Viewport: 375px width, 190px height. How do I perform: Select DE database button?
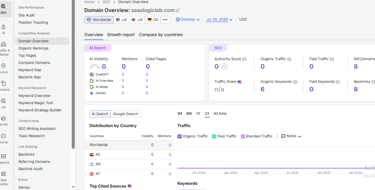(153, 20)
